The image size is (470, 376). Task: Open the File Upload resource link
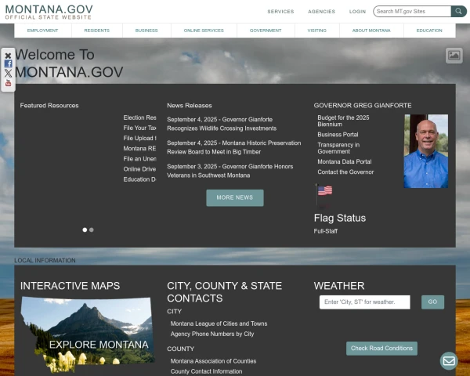139,138
